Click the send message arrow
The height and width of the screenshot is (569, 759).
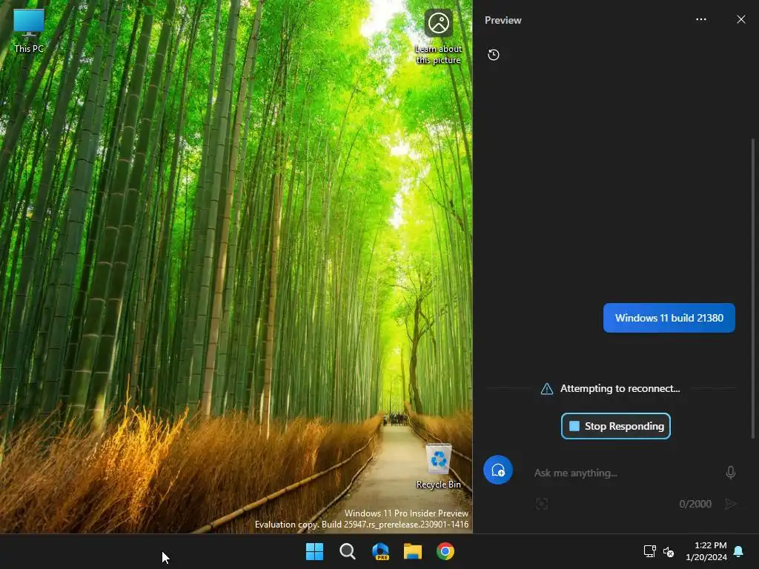pyautogui.click(x=730, y=504)
